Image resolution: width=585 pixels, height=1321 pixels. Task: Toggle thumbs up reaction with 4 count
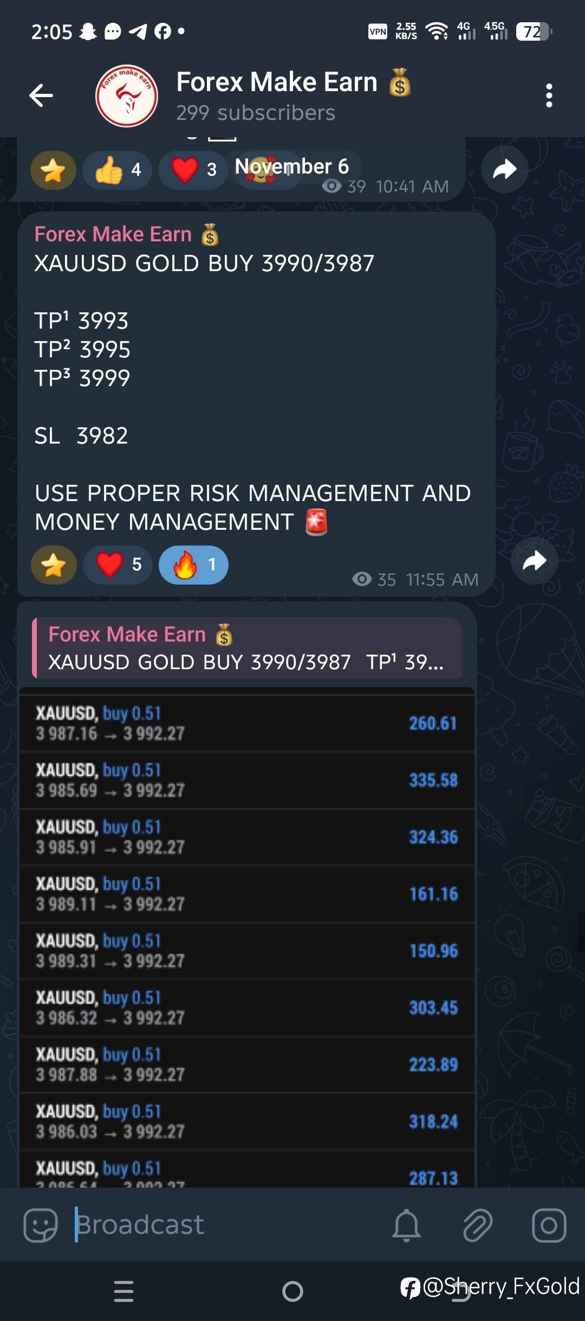(x=117, y=170)
